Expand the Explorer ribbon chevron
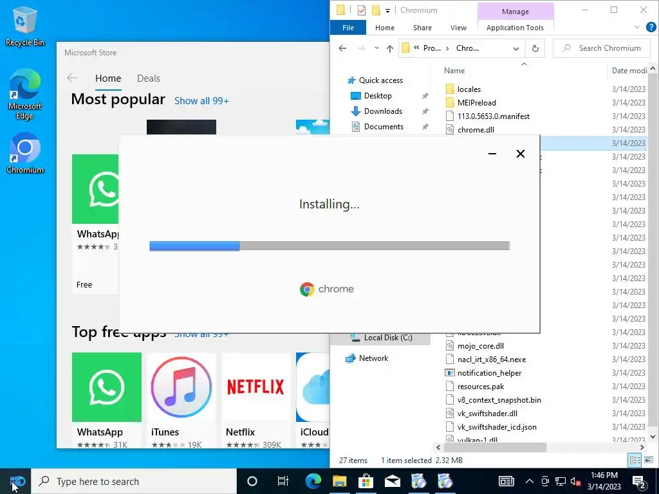This screenshot has width=659, height=494. coord(636,27)
